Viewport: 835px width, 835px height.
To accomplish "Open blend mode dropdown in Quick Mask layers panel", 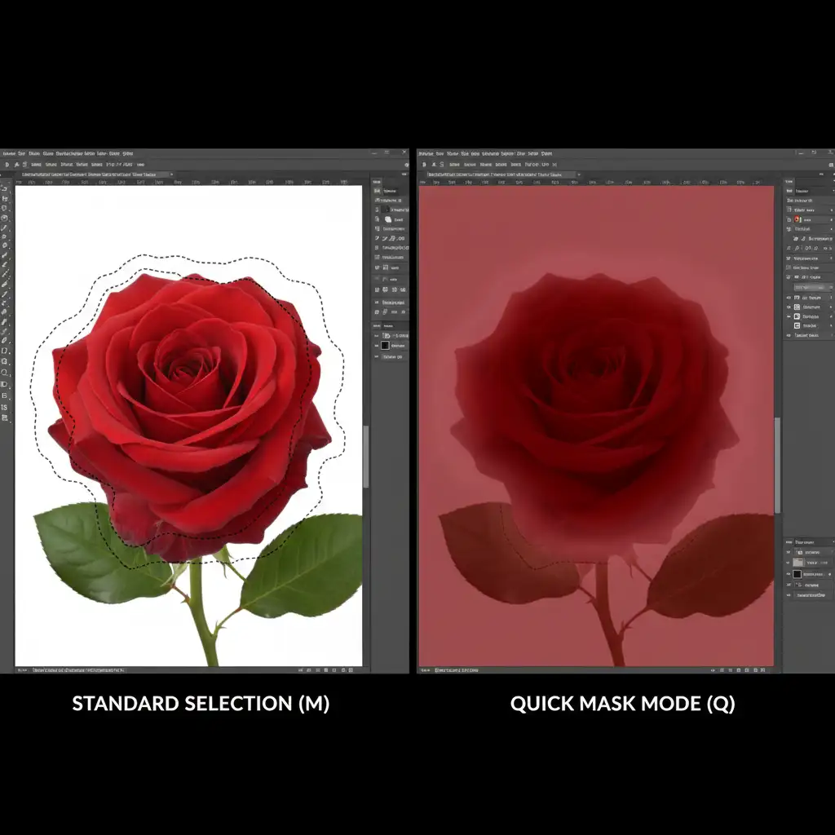I will pos(807,541).
